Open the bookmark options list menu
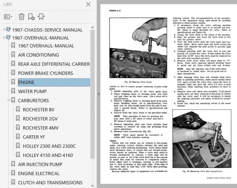 pyautogui.click(x=8, y=17)
